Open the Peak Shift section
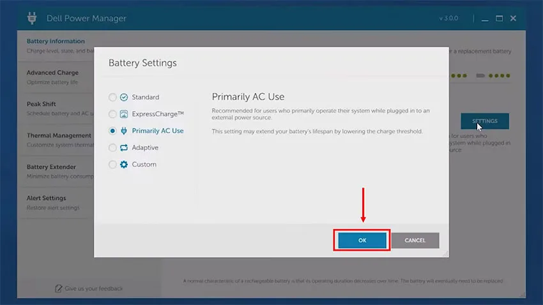Image resolution: width=543 pixels, height=305 pixels. click(x=56, y=108)
